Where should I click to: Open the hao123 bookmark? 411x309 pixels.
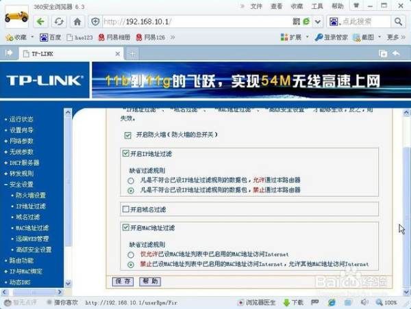[x=79, y=38]
